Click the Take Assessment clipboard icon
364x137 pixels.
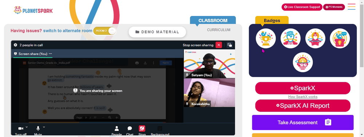(328, 122)
